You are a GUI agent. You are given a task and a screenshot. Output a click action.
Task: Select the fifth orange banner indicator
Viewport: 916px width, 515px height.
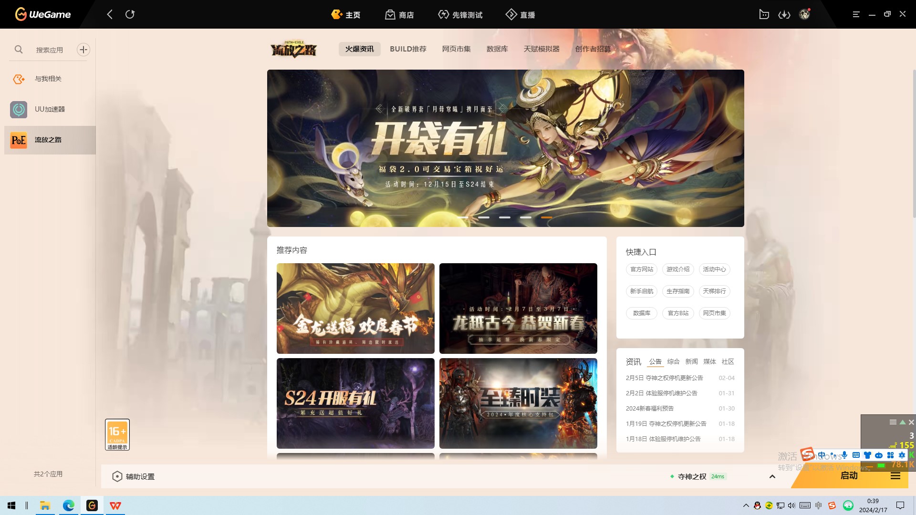(547, 217)
